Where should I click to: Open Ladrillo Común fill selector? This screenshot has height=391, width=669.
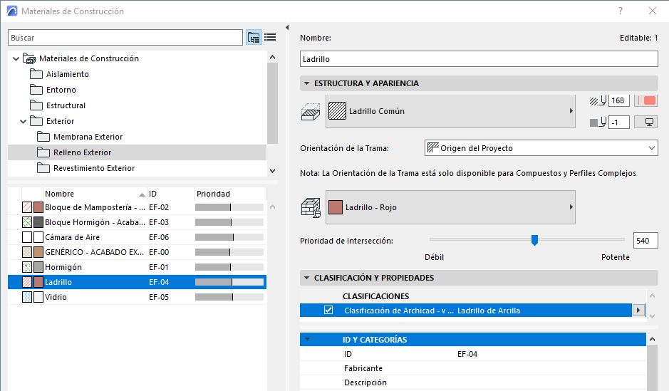450,111
